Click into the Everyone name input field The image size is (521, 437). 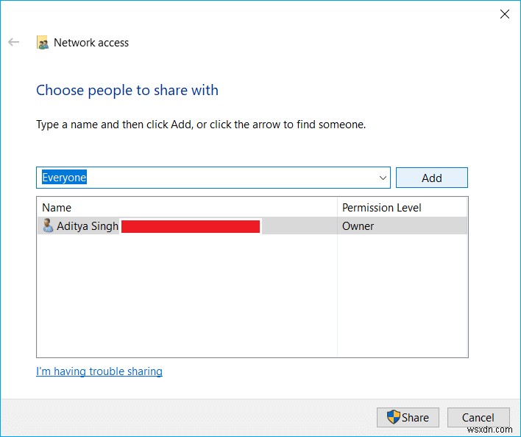tap(213, 178)
